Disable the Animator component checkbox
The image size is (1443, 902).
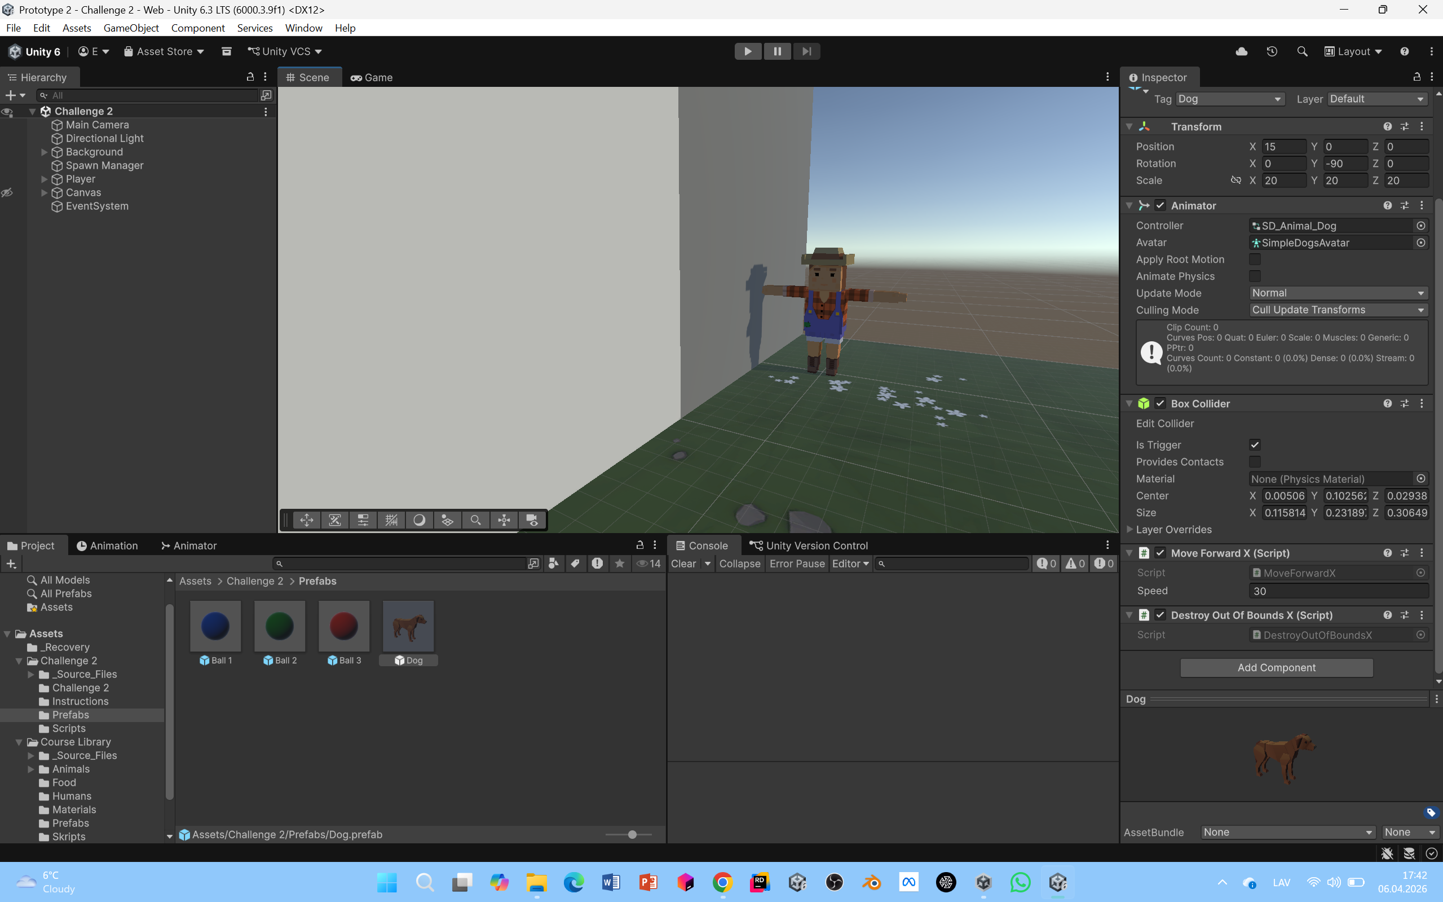pyautogui.click(x=1160, y=205)
